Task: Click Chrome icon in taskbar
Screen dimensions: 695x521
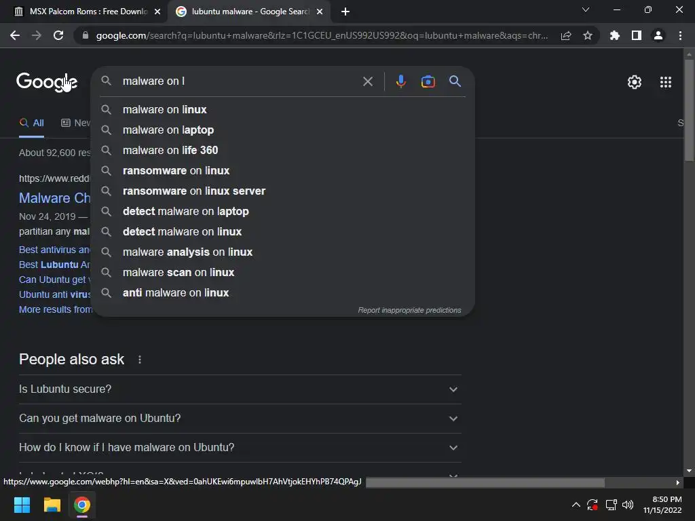Action: click(x=81, y=505)
